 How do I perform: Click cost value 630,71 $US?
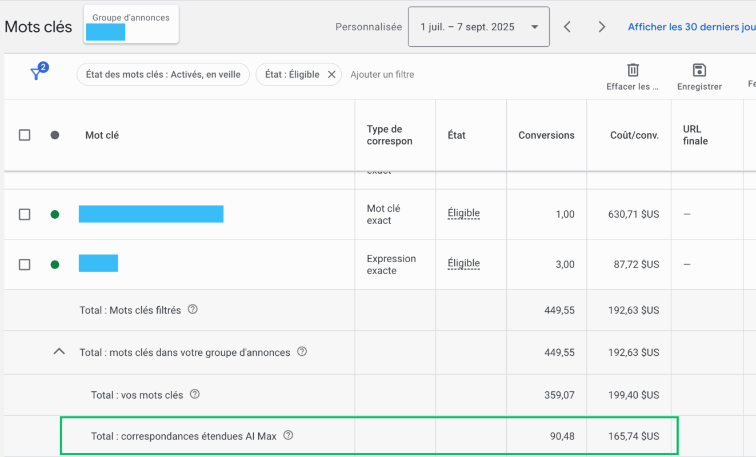[634, 214]
